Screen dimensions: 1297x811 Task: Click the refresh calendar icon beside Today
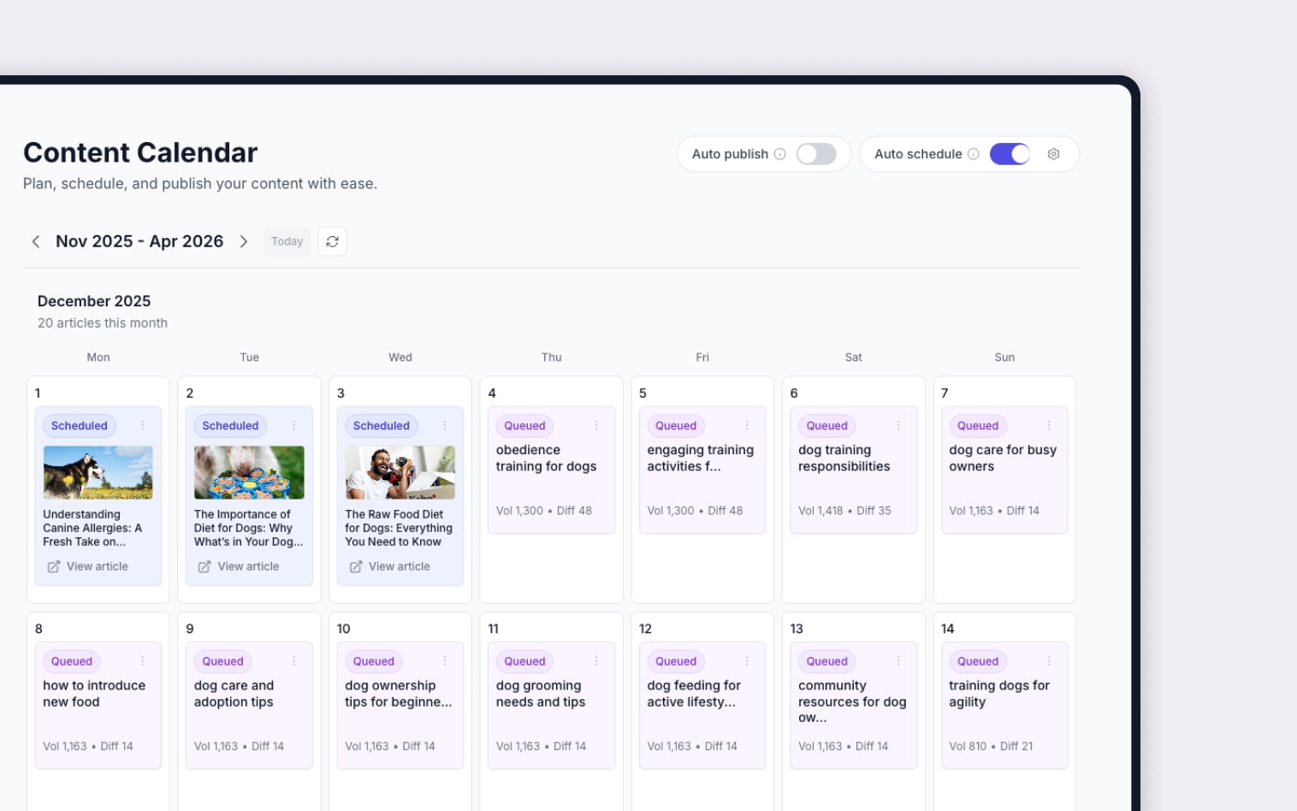pos(332,241)
